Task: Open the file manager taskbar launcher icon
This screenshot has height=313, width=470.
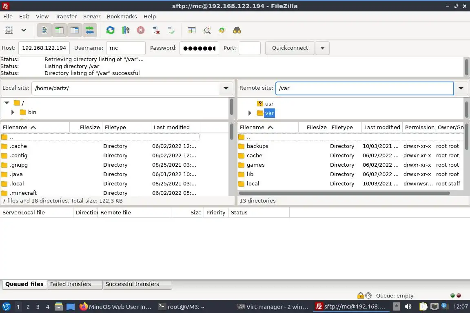Action: (x=59, y=307)
